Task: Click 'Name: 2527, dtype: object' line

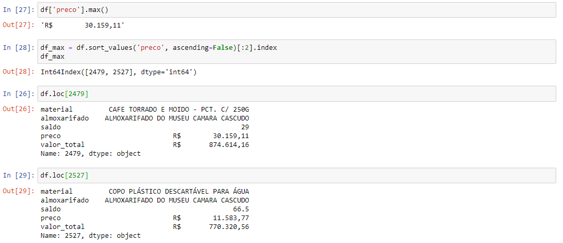Action: click(x=91, y=236)
